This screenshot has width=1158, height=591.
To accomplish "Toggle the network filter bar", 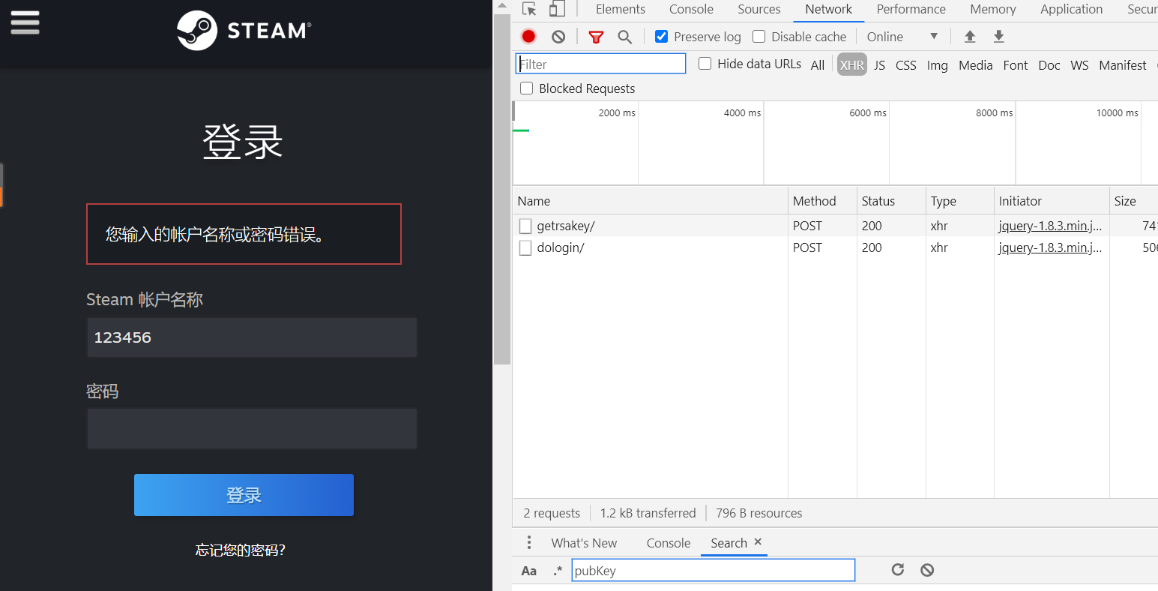I will pyautogui.click(x=596, y=36).
